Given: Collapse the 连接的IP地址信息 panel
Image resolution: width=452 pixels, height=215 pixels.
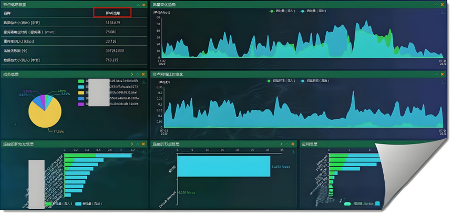Looking at the screenshot, I should click(138, 144).
